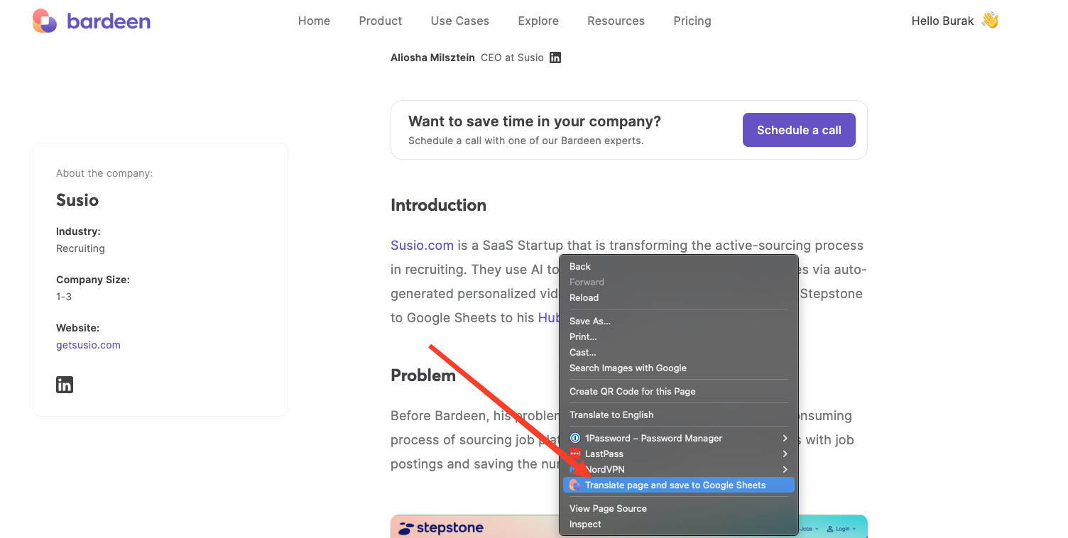This screenshot has width=1068, height=538.
Task: Open the Susio.com link in Introduction
Action: coord(422,246)
